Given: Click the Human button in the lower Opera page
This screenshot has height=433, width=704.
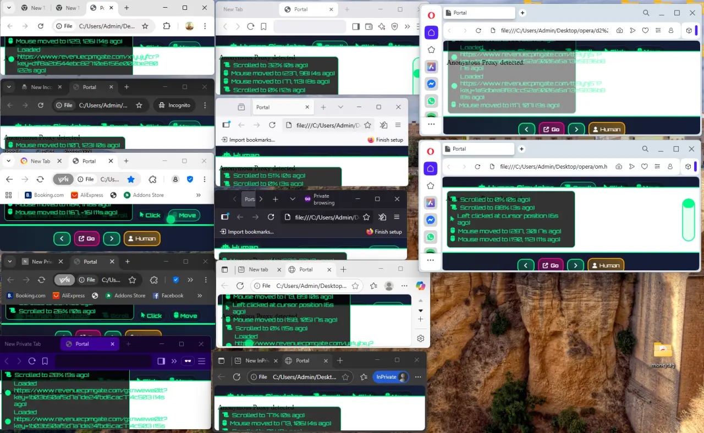Looking at the screenshot, I should [606, 265].
